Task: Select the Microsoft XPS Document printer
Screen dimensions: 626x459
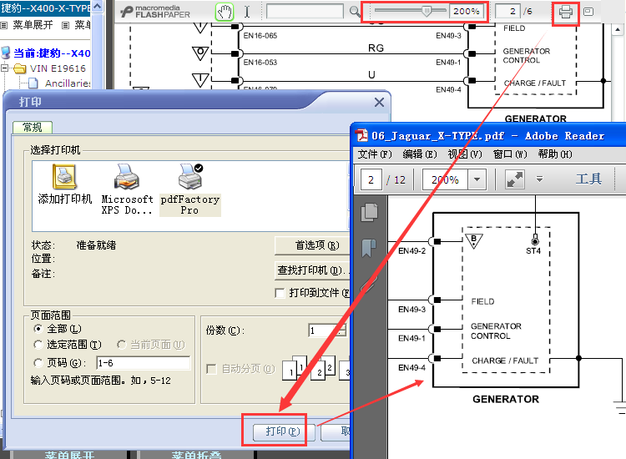Action: pos(127,189)
